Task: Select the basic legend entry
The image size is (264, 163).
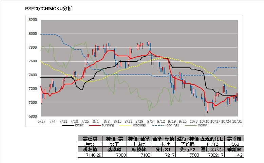Action: click(73, 125)
